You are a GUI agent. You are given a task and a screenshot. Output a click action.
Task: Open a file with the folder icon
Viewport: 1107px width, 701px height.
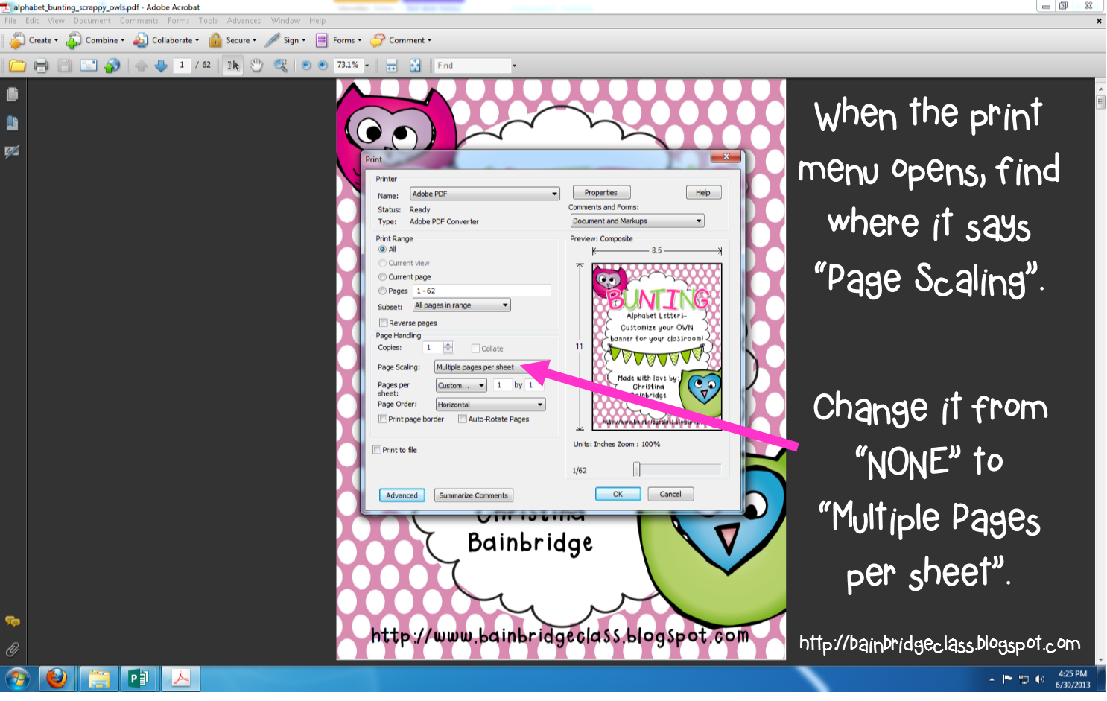pyautogui.click(x=17, y=66)
